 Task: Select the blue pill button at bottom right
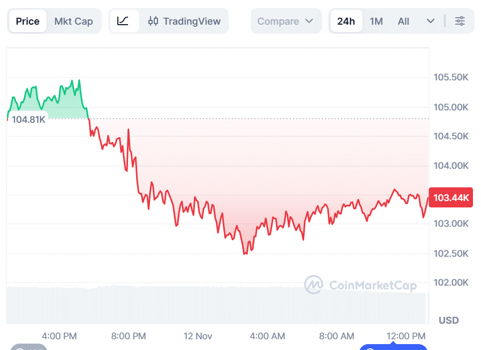pyautogui.click(x=393, y=348)
